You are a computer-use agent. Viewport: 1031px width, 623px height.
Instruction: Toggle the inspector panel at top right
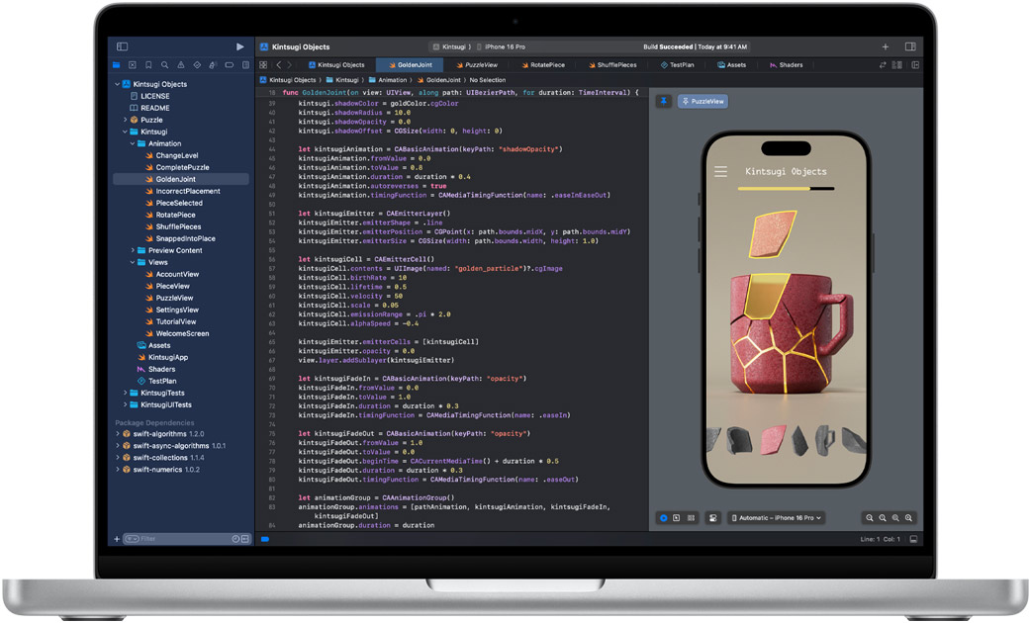pos(909,46)
